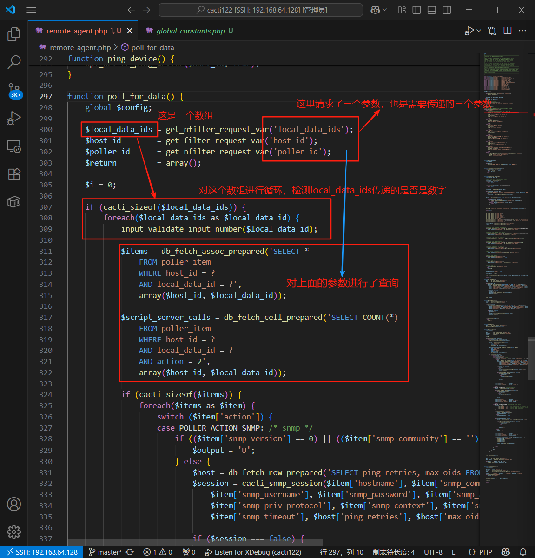Open Customize Layout icon
This screenshot has width=535, height=558.
402,10
